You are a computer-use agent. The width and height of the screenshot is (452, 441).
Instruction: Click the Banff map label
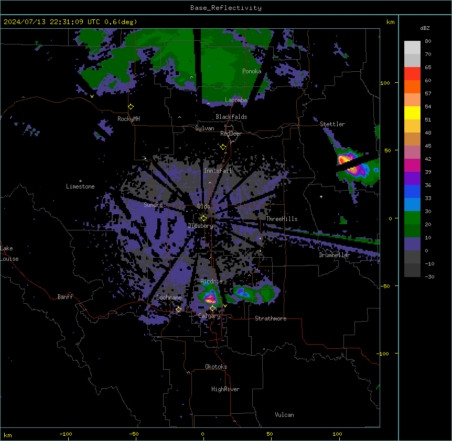[x=65, y=297]
